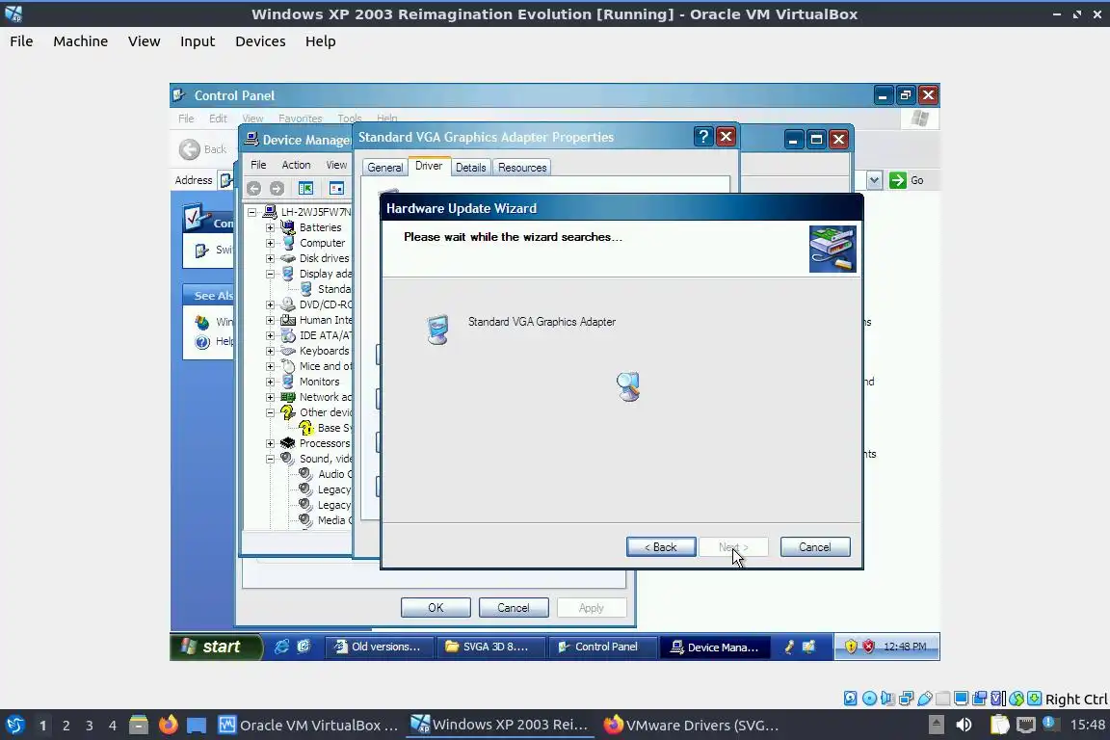The image size is (1110, 740).
Task: Click the VirtualBox display status icon
Action: (x=962, y=699)
